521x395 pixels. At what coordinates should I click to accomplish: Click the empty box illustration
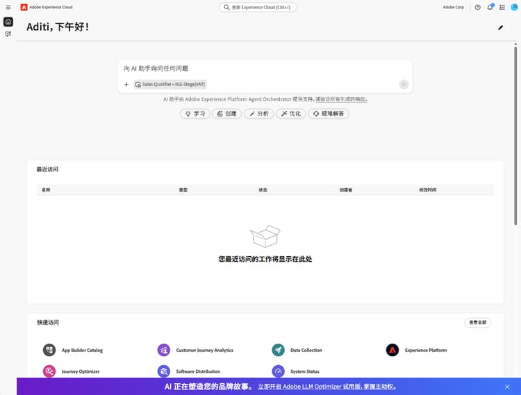click(x=265, y=236)
